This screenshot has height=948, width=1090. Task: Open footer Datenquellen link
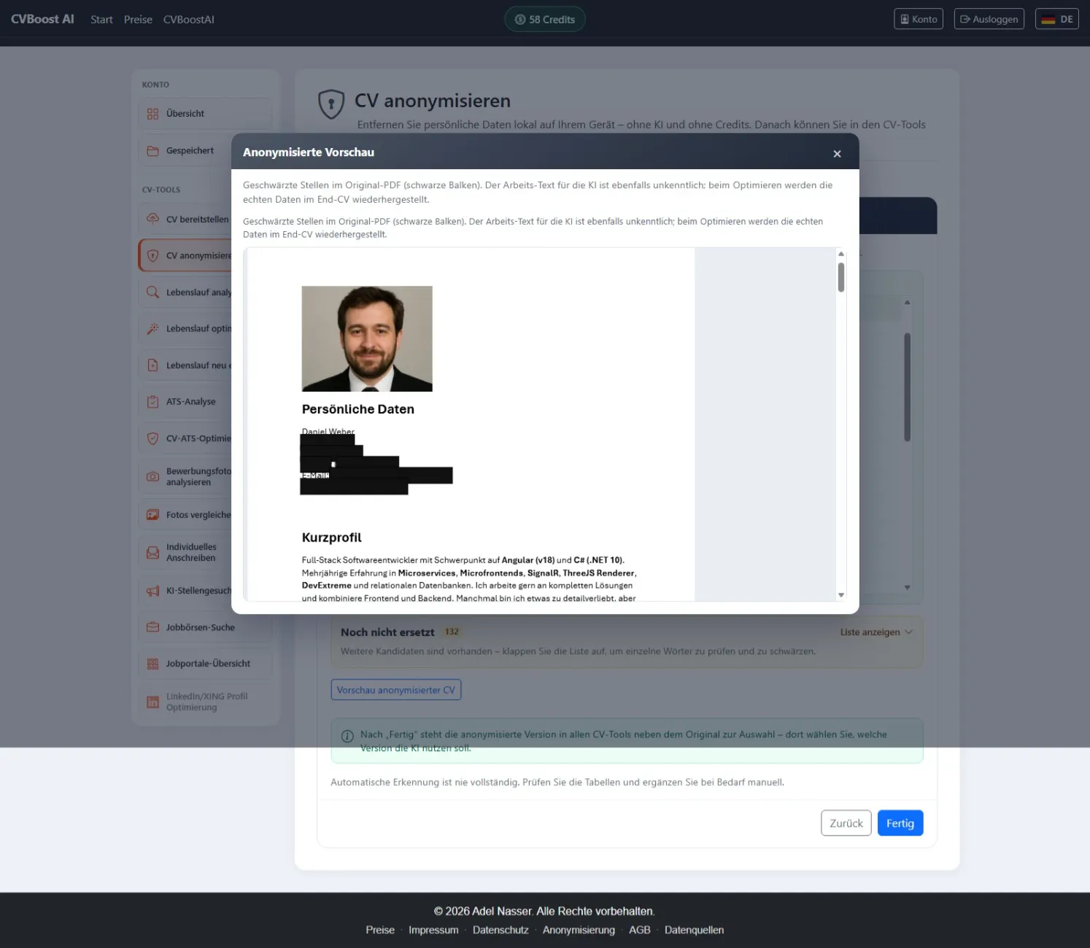pos(695,930)
